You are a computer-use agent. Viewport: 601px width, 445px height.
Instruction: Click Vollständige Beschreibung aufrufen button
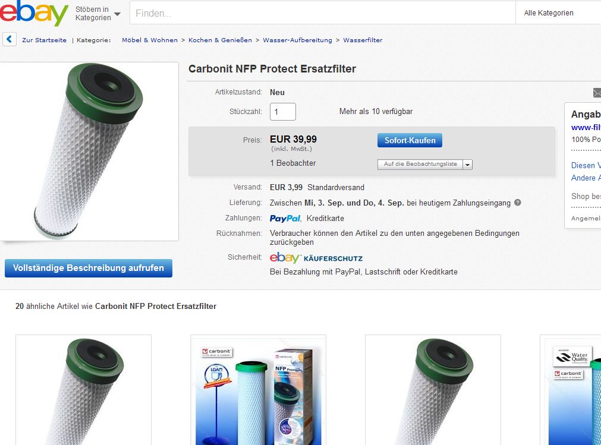pyautogui.click(x=89, y=268)
